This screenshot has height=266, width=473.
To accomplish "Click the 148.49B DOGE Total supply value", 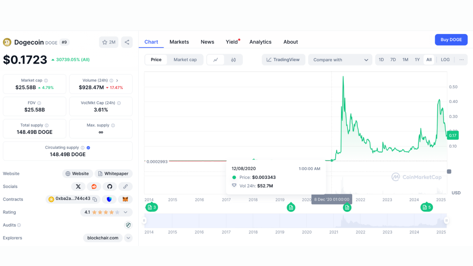I will click(35, 132).
